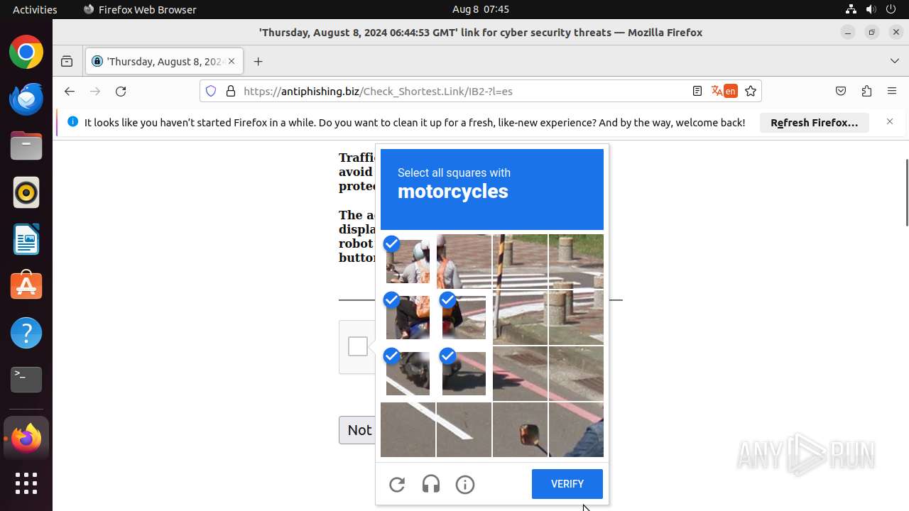Select first row third column pole tile

click(x=520, y=261)
